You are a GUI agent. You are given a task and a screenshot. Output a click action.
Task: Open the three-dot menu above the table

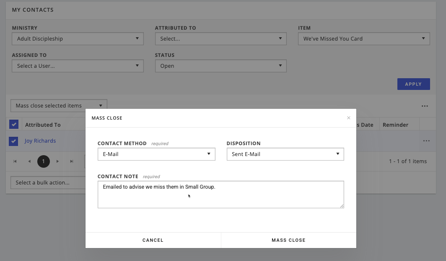click(425, 106)
